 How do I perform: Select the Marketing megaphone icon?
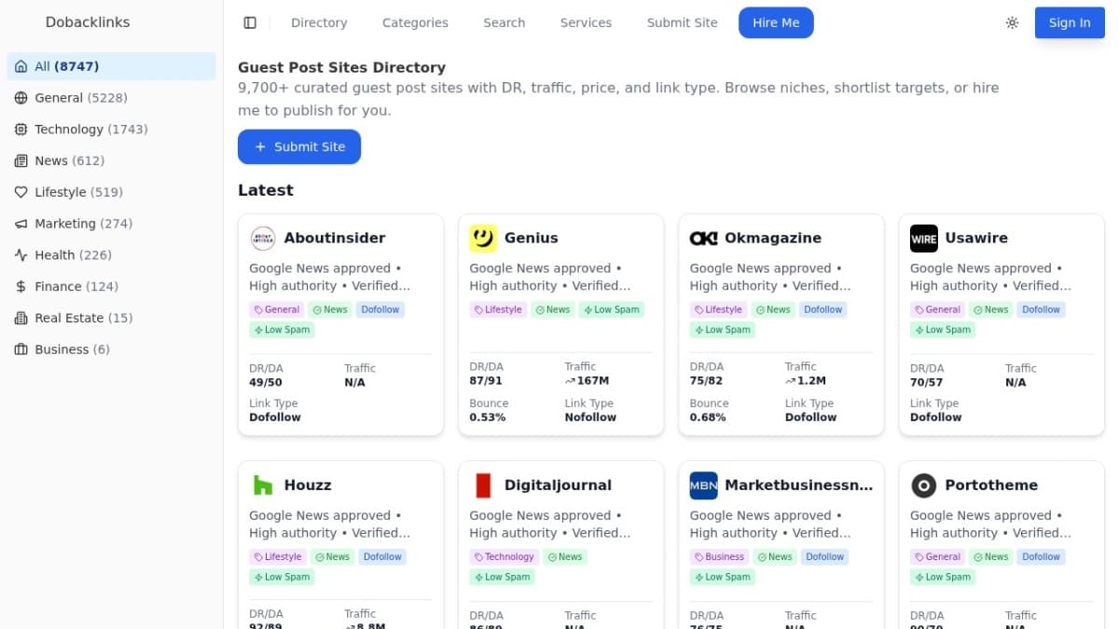(x=21, y=224)
